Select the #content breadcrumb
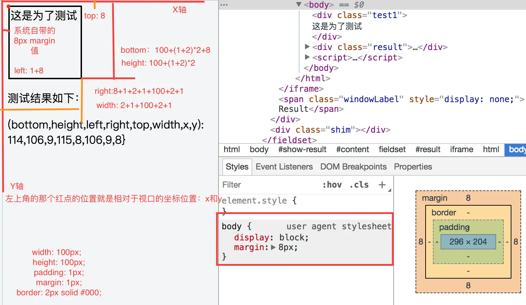 point(352,149)
